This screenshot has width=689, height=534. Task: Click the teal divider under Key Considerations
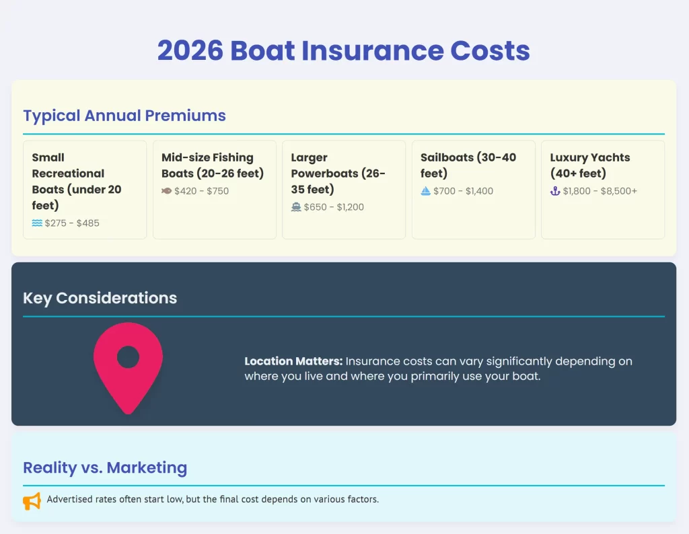tap(343, 313)
